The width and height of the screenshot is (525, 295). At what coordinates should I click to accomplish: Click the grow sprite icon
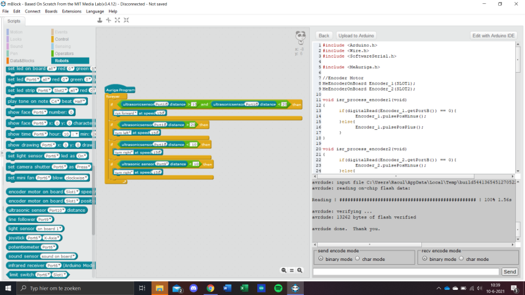coord(117,20)
